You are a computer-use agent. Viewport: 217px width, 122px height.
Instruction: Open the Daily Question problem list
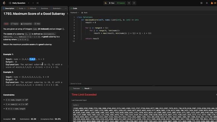[17, 3]
